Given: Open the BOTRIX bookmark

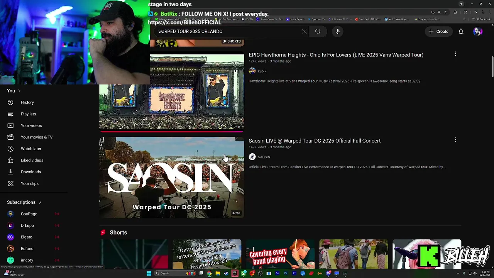Looking at the screenshot, I should [247, 19].
